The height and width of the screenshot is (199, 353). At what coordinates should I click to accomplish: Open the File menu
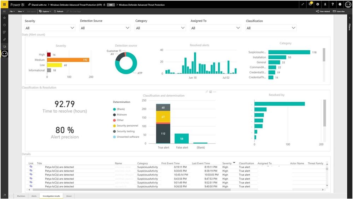pyautogui.click(x=12, y=11)
